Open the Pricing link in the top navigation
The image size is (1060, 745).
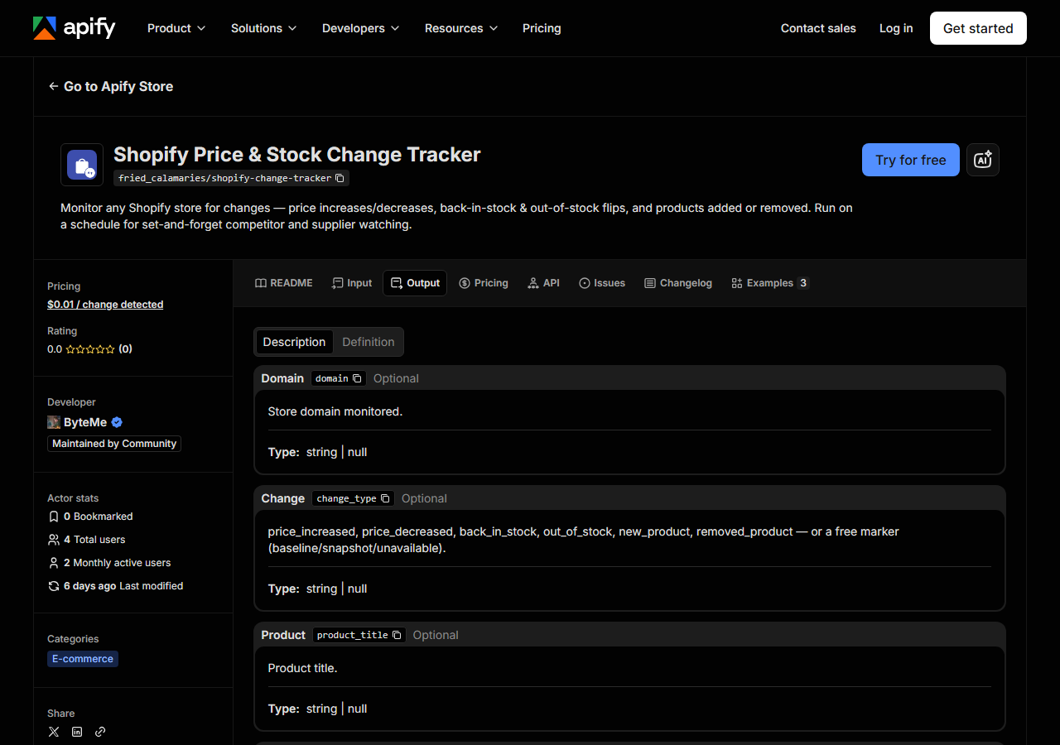pyautogui.click(x=542, y=28)
